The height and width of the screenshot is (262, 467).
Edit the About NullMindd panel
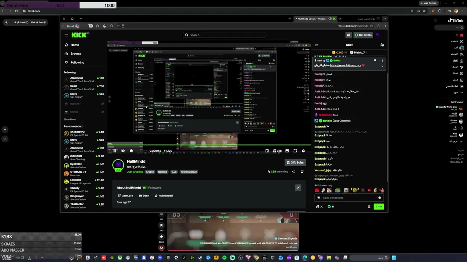point(298,188)
